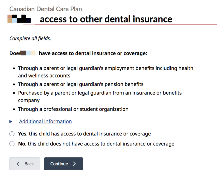Image resolution: width=217 pixels, height=179 pixels.
Task: Click the pension benefits bullet point
Action: (x=81, y=84)
